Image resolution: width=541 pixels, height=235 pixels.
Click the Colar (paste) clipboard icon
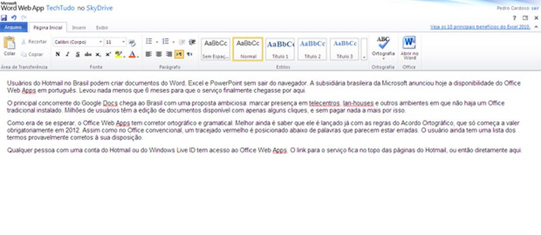[9, 43]
